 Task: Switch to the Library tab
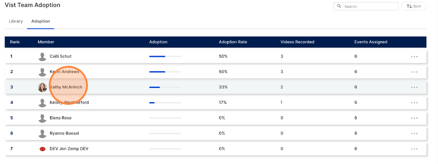point(16,21)
